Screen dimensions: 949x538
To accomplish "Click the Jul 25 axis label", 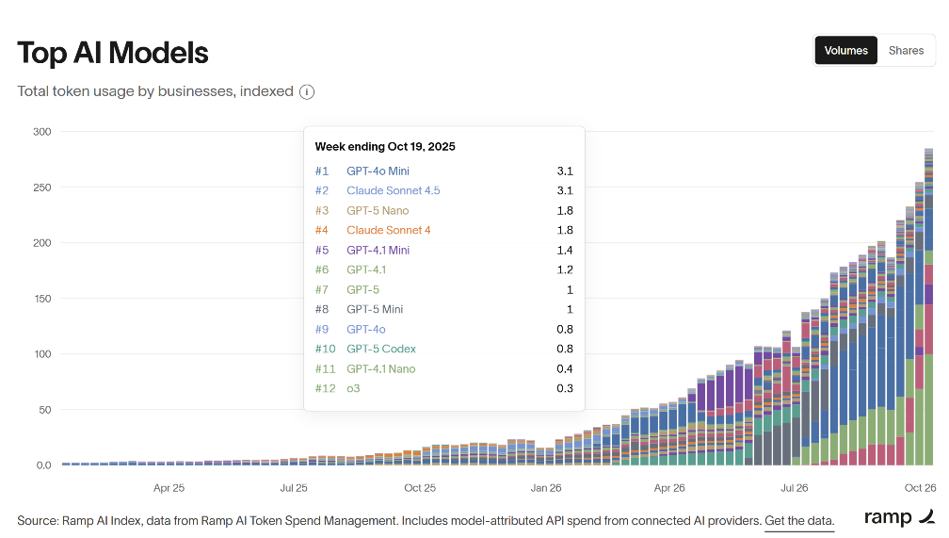I will coord(294,488).
